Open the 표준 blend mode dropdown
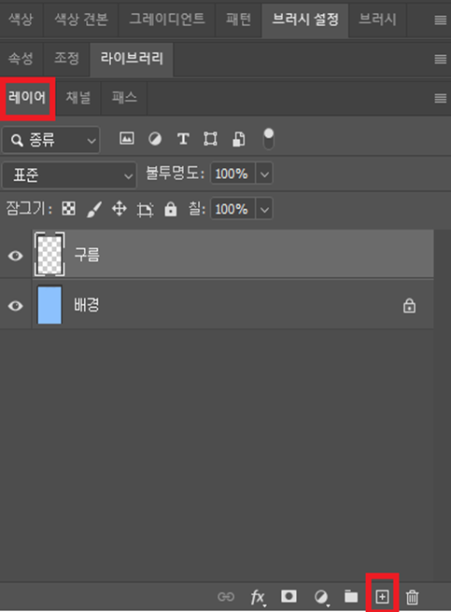Screen dimensions: 451x612 pyautogui.click(x=70, y=174)
